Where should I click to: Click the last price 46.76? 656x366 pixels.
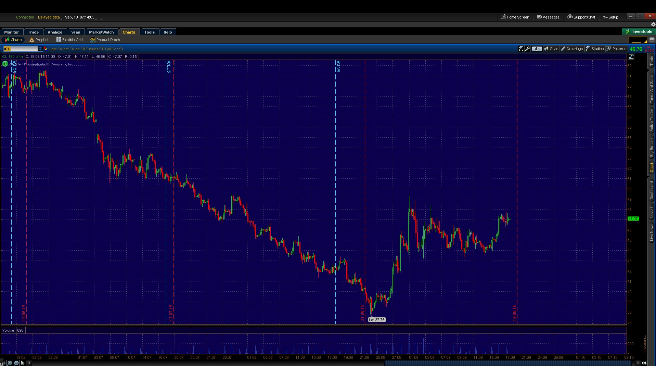pyautogui.click(x=636, y=49)
